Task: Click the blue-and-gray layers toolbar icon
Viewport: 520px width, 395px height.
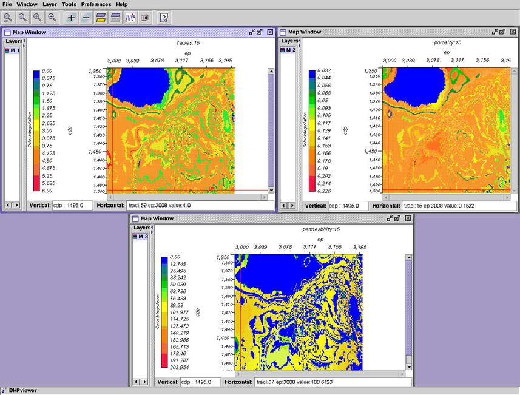Action: coord(115,18)
